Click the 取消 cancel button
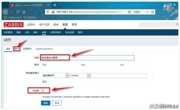 click(x=57, y=103)
